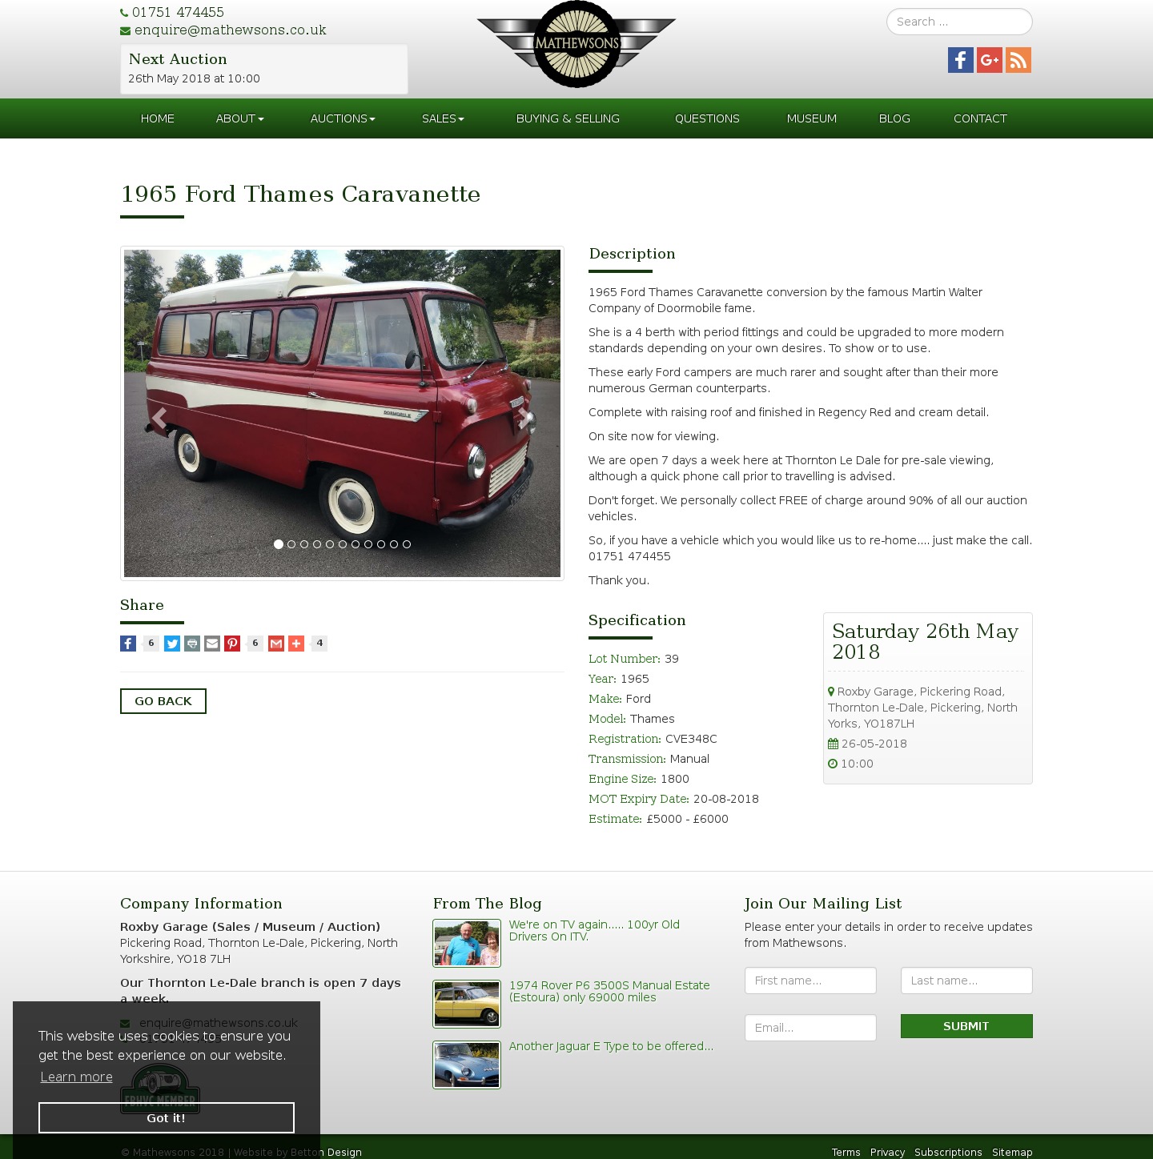Share via Gmail icon

pyautogui.click(x=276, y=644)
